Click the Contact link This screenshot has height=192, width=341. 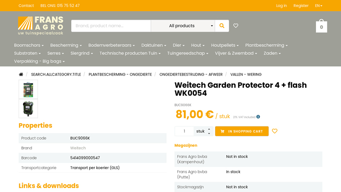(x=26, y=6)
